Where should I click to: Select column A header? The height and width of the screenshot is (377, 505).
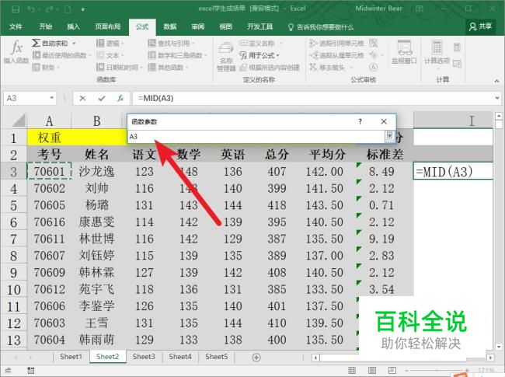pyautogui.click(x=49, y=121)
